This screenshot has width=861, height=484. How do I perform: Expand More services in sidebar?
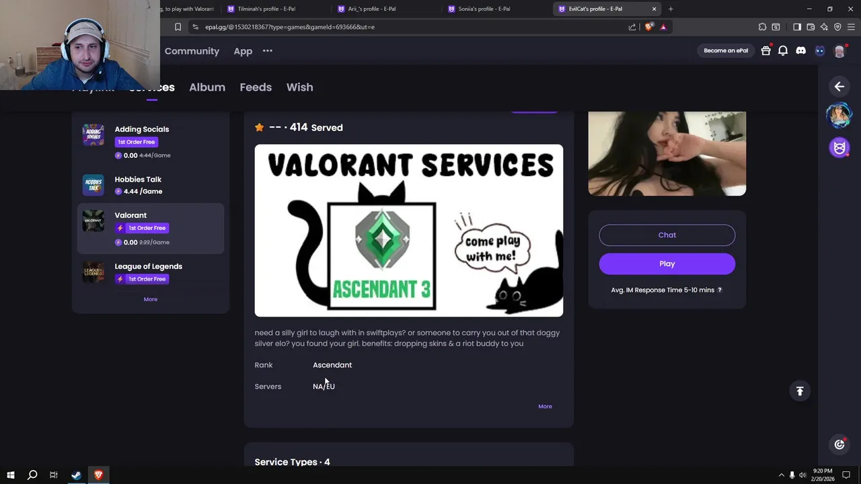click(x=151, y=299)
